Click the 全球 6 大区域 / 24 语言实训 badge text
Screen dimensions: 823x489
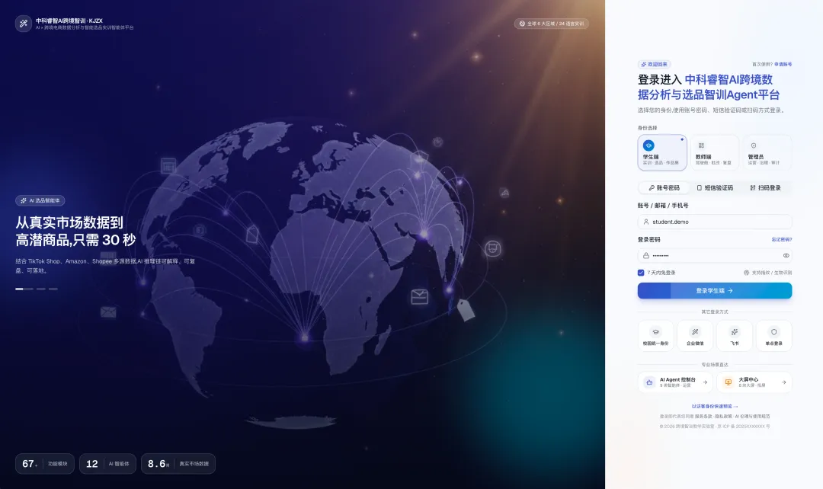click(556, 24)
